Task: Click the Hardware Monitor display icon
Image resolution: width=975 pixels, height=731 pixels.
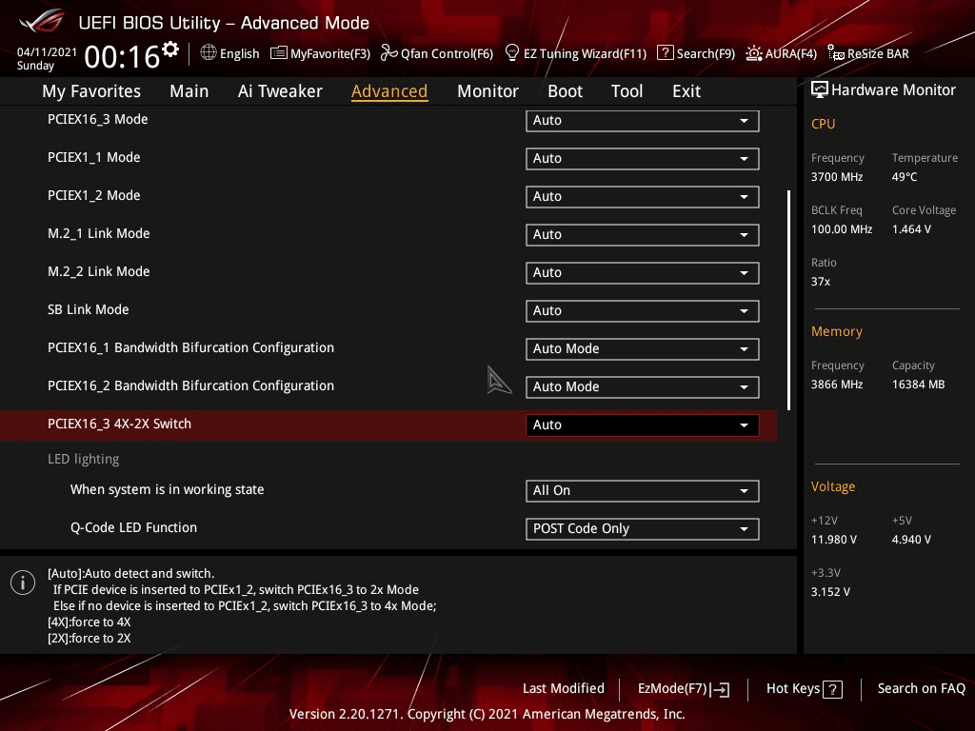Action: [x=820, y=90]
